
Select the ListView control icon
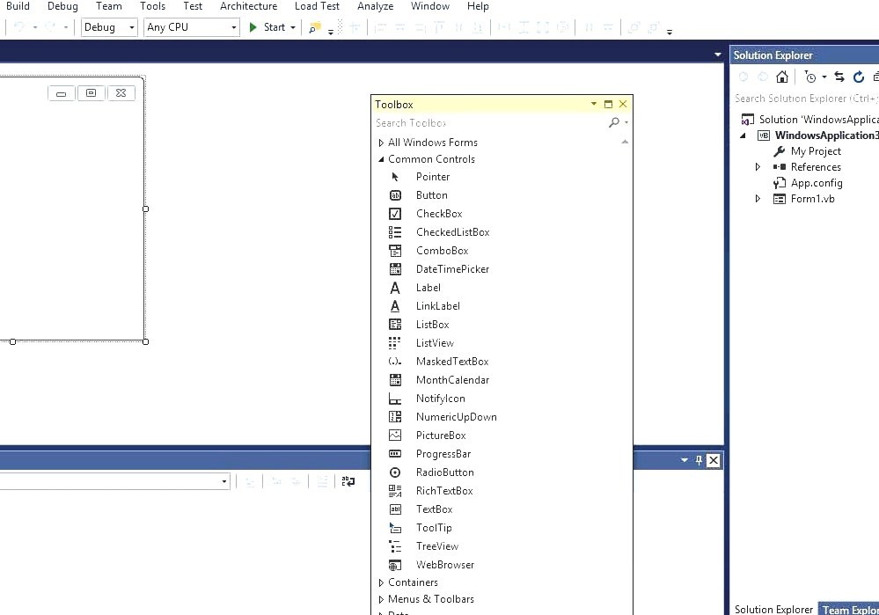(x=395, y=343)
